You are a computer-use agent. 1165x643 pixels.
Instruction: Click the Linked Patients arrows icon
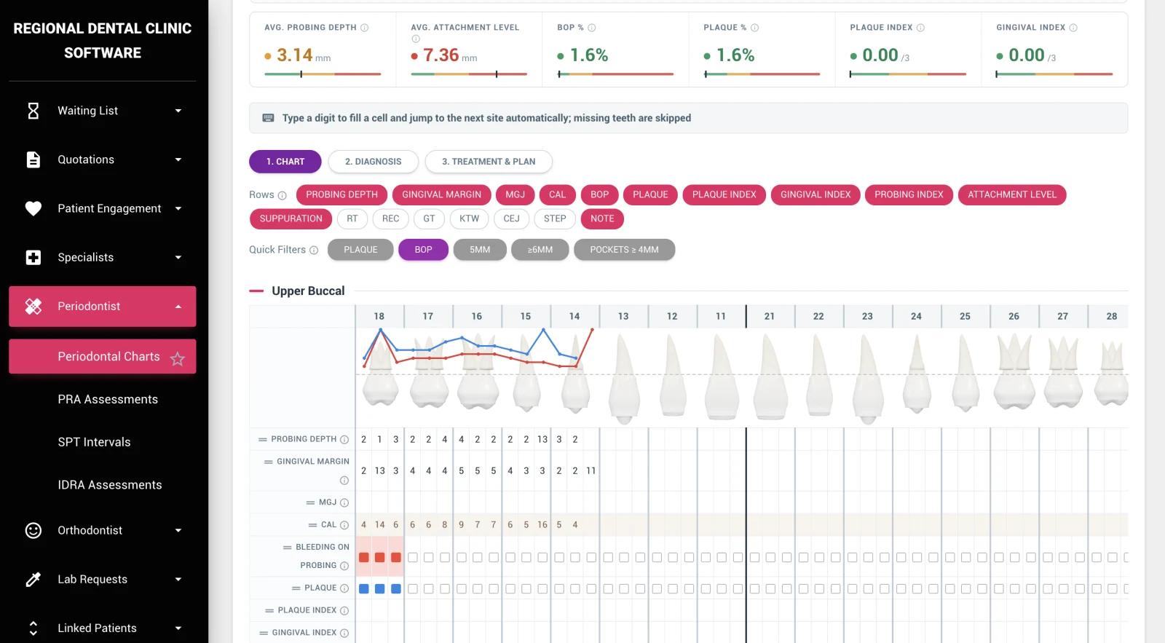point(33,628)
